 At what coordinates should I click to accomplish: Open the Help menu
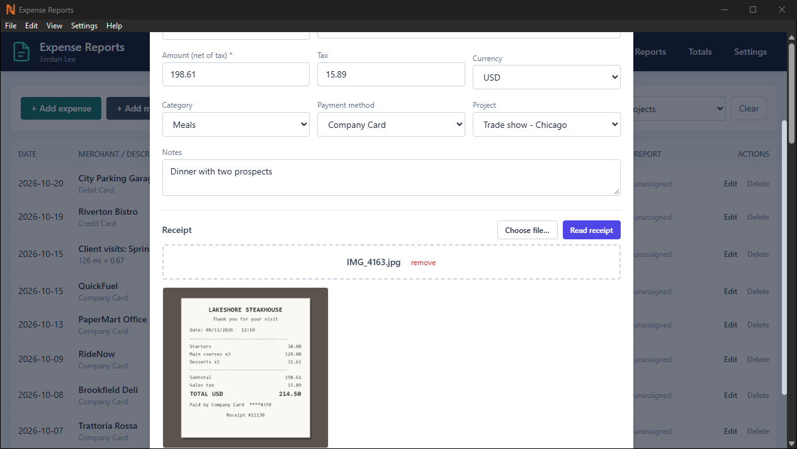pos(114,26)
